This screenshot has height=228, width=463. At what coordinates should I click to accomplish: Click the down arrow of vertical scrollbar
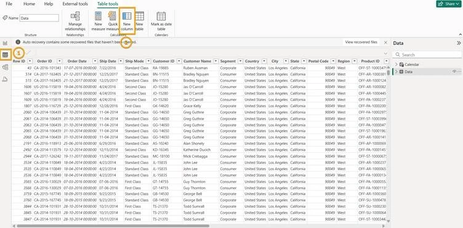(x=388, y=221)
